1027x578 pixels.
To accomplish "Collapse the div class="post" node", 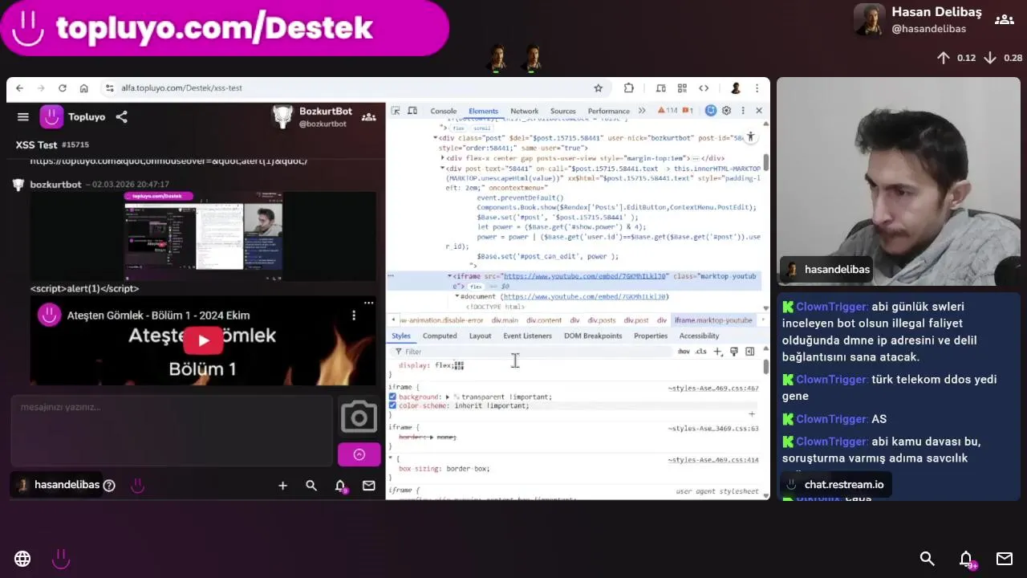I will [435, 138].
